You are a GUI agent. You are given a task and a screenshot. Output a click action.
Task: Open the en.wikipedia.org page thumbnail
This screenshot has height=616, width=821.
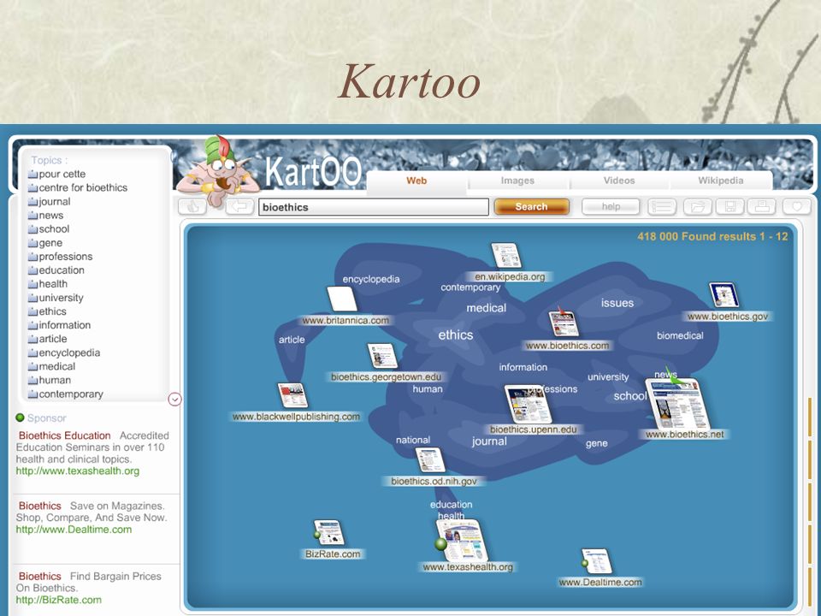[506, 256]
